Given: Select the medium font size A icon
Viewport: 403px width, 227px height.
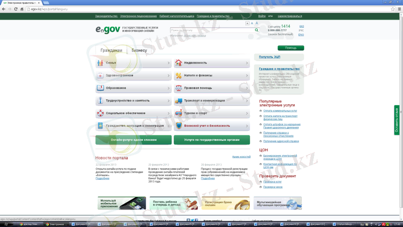Looking at the screenshot, I should (252, 23).
